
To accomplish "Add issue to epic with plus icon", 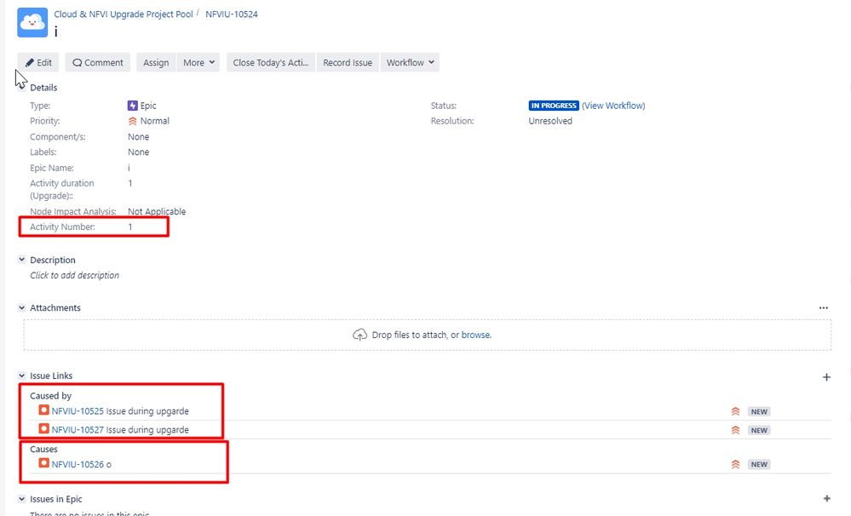I will tap(826, 498).
